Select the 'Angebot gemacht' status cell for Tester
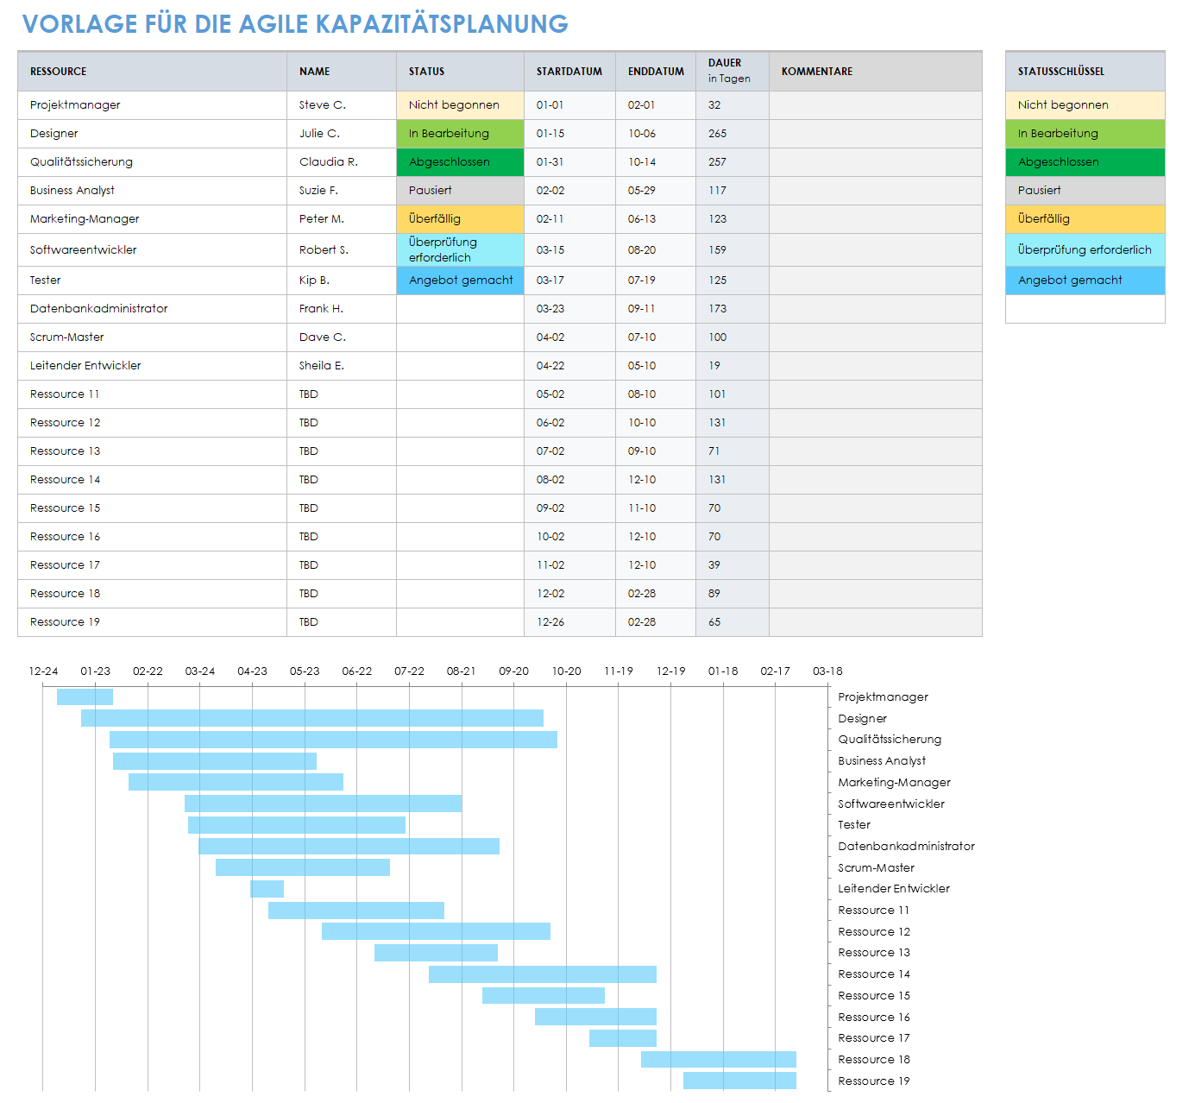The width and height of the screenshot is (1195, 1103). pos(460,280)
